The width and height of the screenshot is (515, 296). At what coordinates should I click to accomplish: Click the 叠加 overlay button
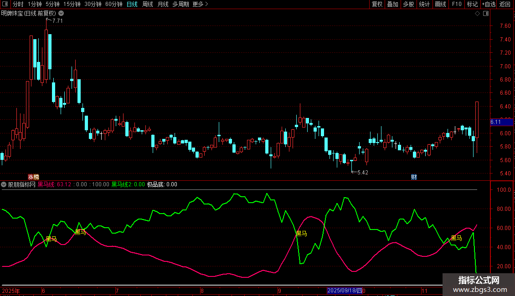[x=392, y=4]
